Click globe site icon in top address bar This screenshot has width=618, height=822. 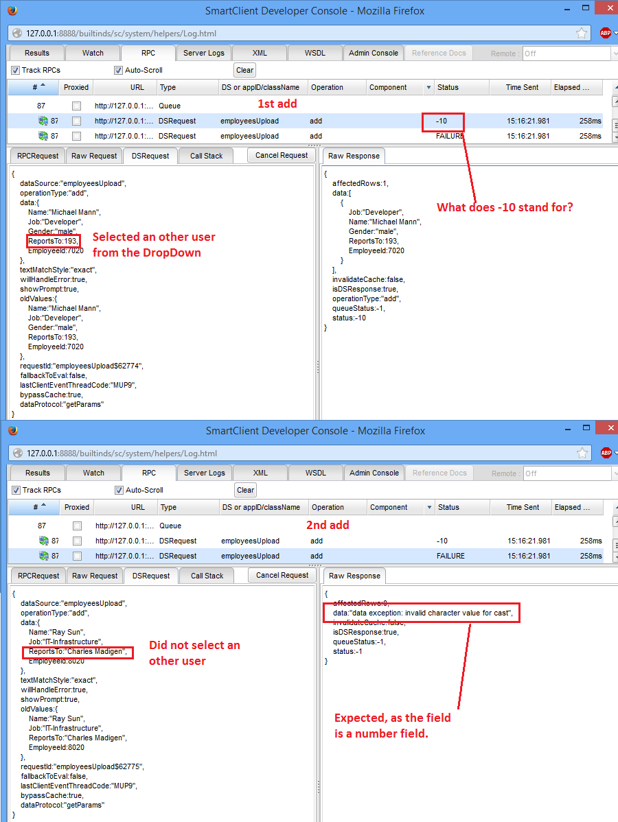coord(17,33)
